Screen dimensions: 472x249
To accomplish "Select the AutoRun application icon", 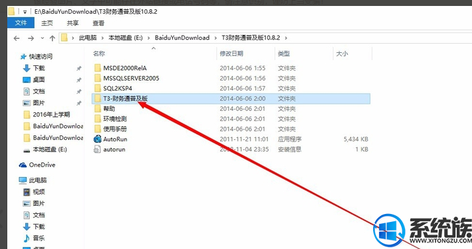I will tap(97, 139).
